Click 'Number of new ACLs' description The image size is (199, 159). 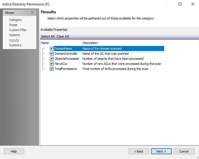tap(122, 64)
